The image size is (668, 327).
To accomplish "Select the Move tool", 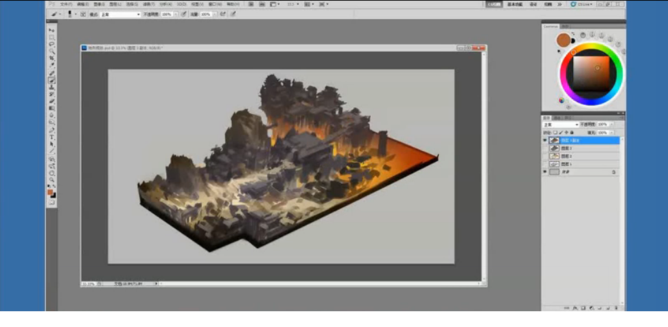I will (x=52, y=30).
